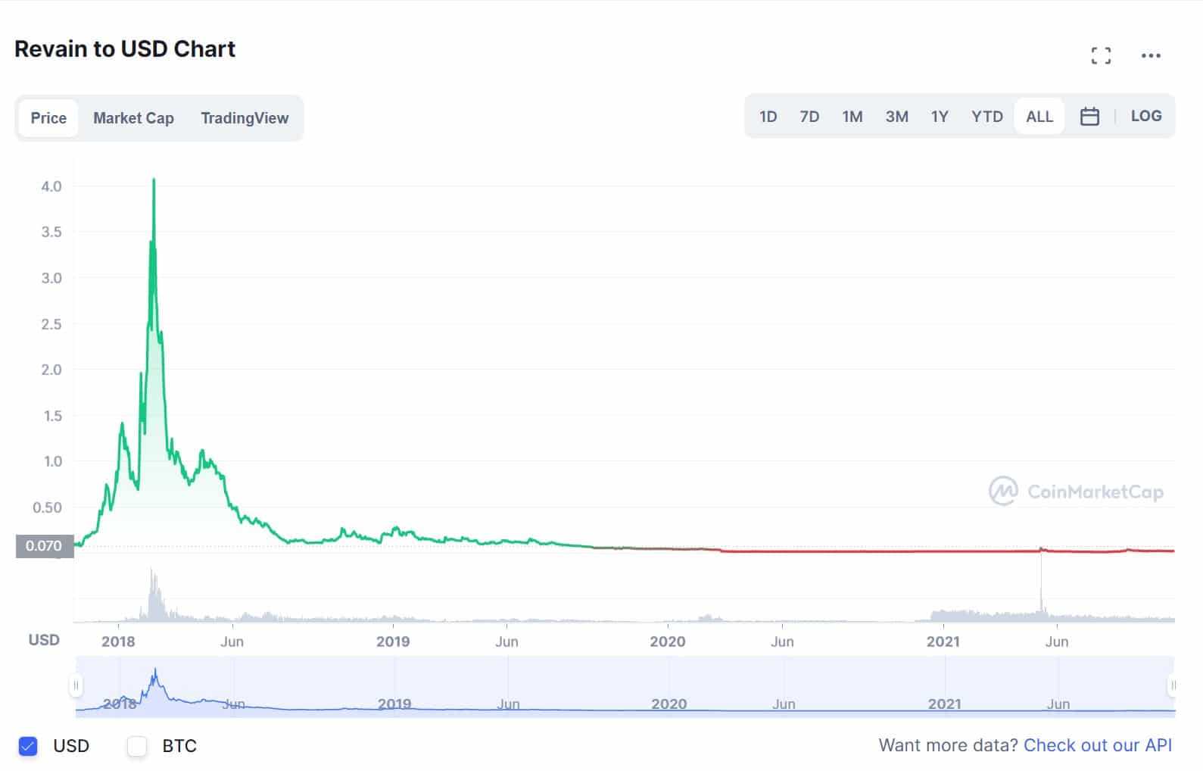The image size is (1203, 771).
Task: Open the Check out our API link
Action: tap(1097, 745)
